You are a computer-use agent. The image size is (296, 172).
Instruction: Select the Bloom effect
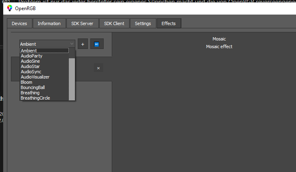point(45,82)
